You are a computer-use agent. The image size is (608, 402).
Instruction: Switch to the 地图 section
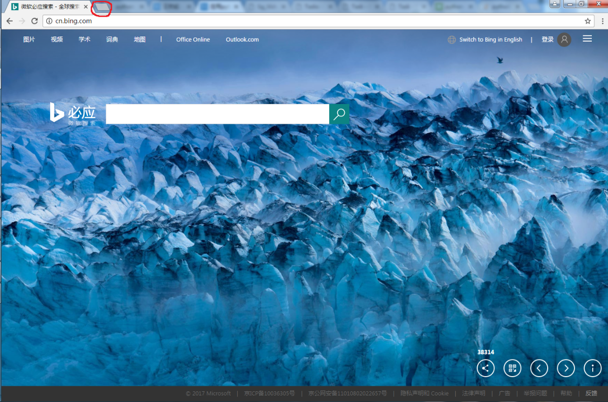click(x=139, y=39)
